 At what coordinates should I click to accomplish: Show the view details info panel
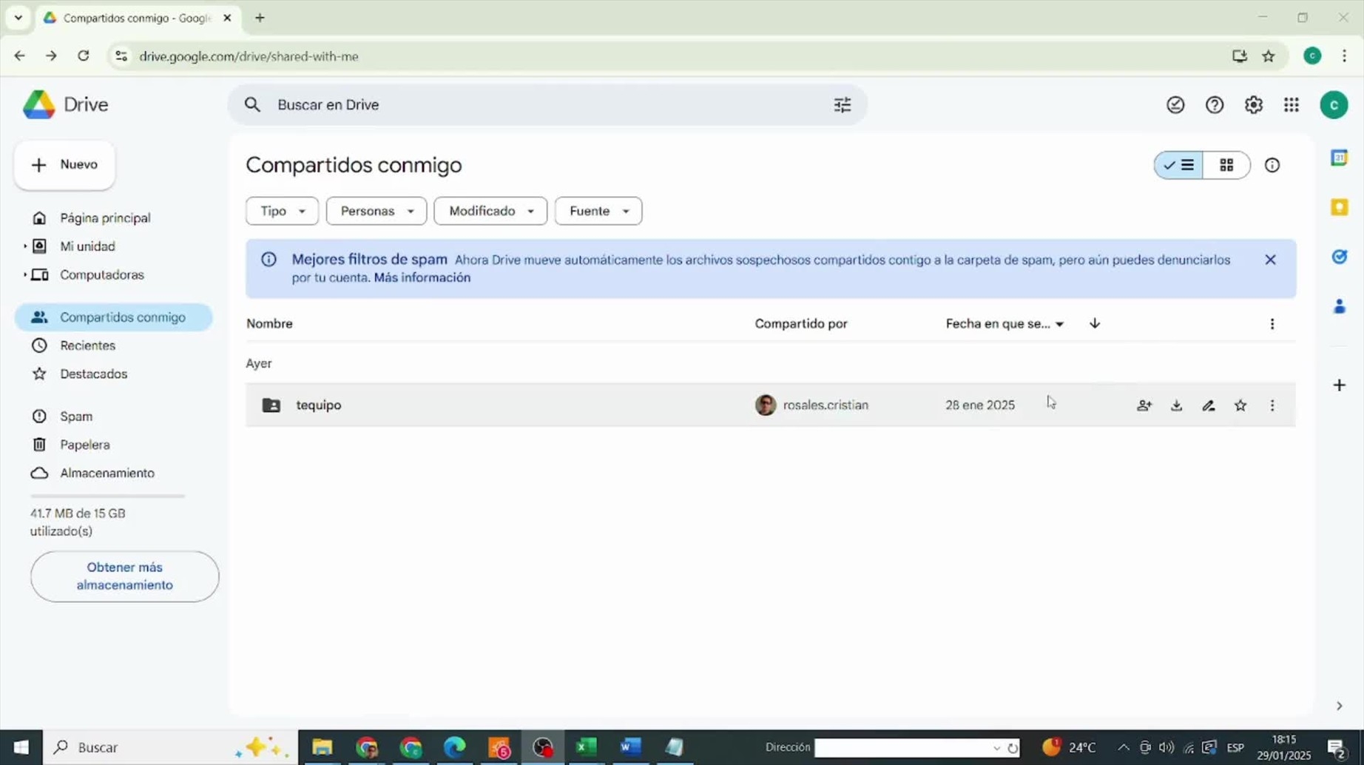1272,165
